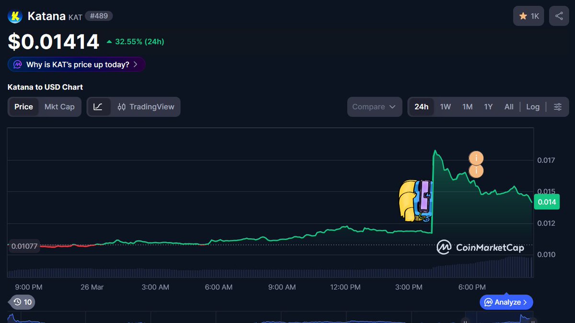Switch to TradingView candlestick chart
This screenshot has height=323, width=575.
(146, 107)
